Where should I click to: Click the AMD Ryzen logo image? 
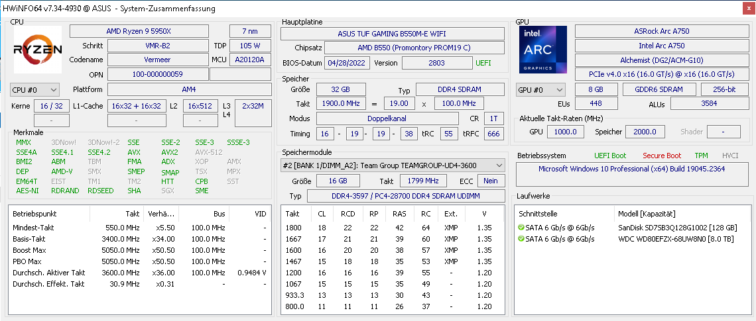point(38,50)
